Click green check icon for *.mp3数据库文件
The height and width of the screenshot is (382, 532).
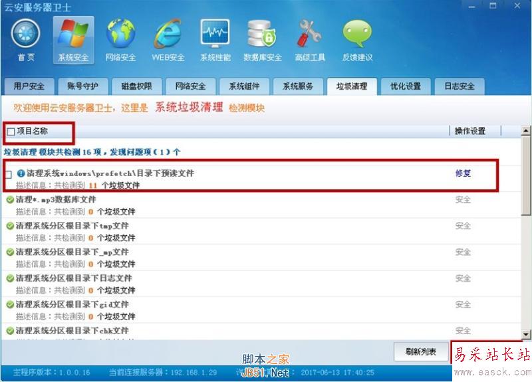point(10,200)
